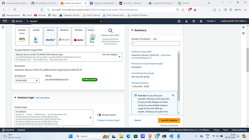
Task: Click Browse more AMIs magnifier icon
Action: (110, 30)
